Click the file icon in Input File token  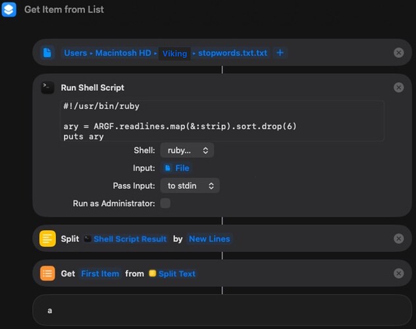[168, 168]
